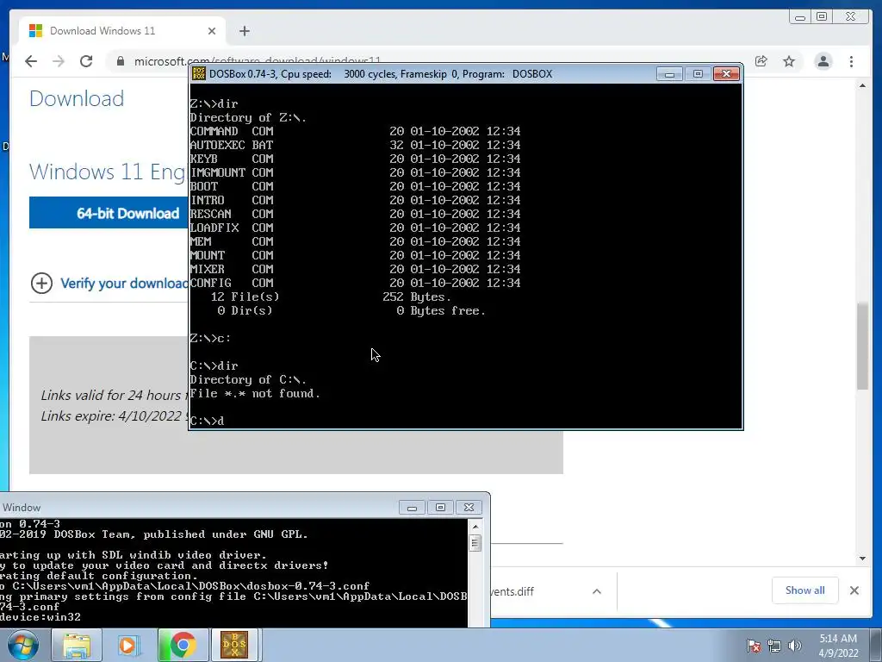Open a new Chrome tab
882x662 pixels.
[x=244, y=31]
